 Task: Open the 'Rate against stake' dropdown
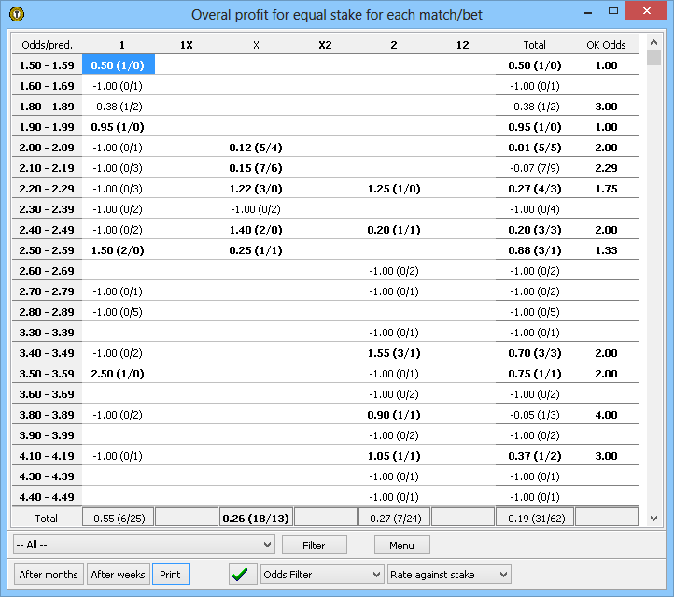tap(449, 575)
